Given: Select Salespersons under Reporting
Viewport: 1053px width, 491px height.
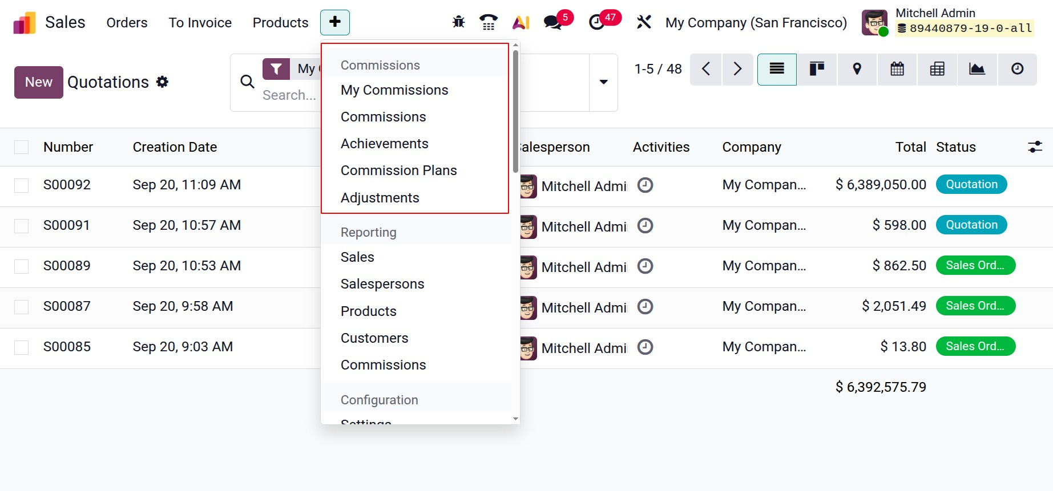Looking at the screenshot, I should (382, 284).
